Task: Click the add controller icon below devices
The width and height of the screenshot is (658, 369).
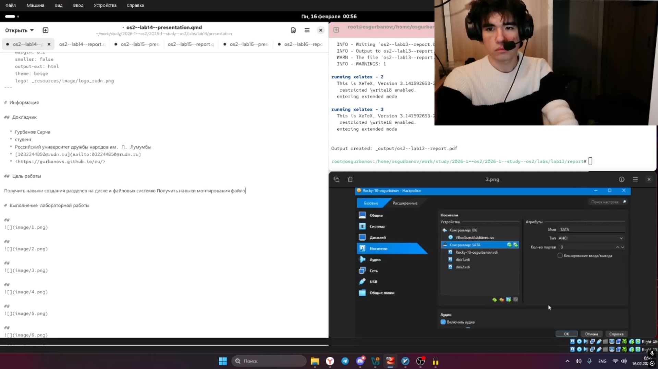Action: [495, 300]
